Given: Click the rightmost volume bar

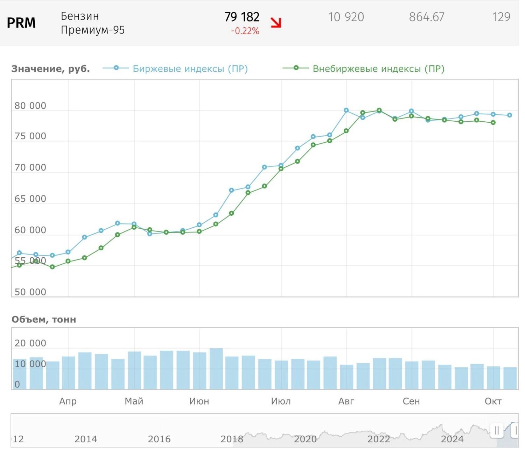Looking at the screenshot, I should click(510, 378).
